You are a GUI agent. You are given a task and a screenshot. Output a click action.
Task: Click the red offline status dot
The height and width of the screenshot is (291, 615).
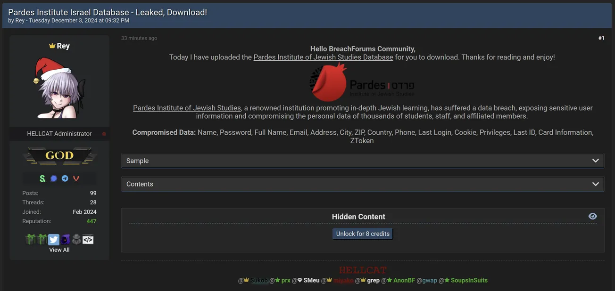[x=104, y=134]
